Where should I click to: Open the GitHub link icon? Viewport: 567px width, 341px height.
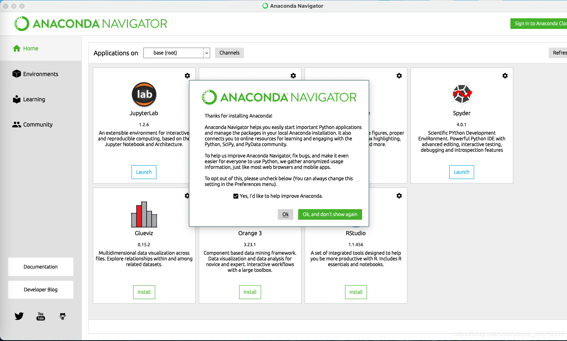(x=63, y=316)
